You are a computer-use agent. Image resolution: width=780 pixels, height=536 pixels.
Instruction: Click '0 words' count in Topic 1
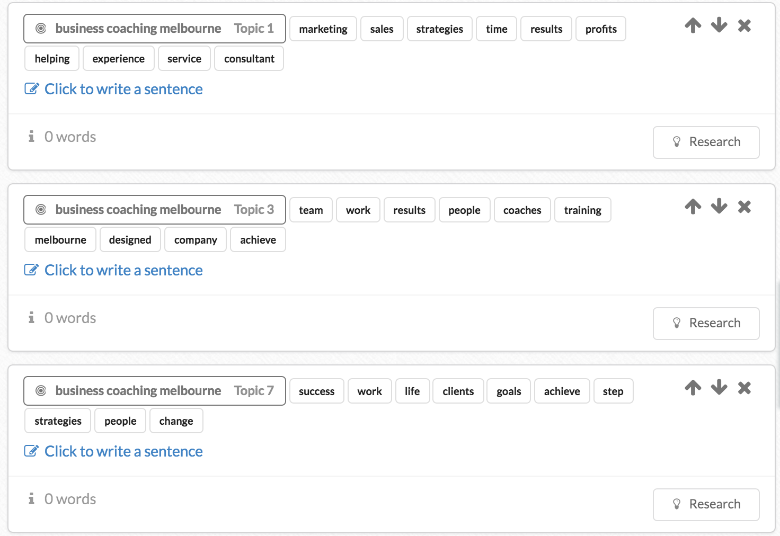(x=70, y=137)
